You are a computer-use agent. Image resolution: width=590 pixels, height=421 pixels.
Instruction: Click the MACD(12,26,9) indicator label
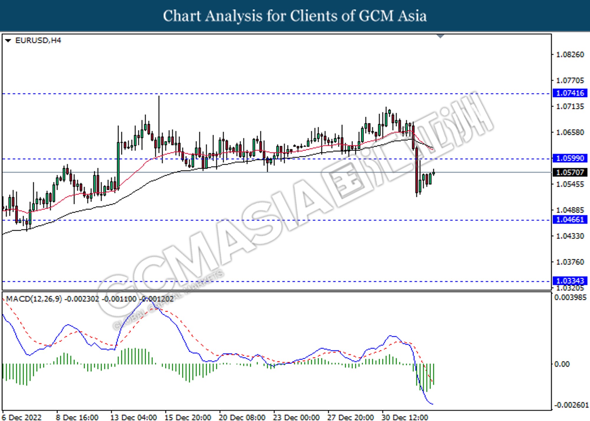(x=34, y=299)
